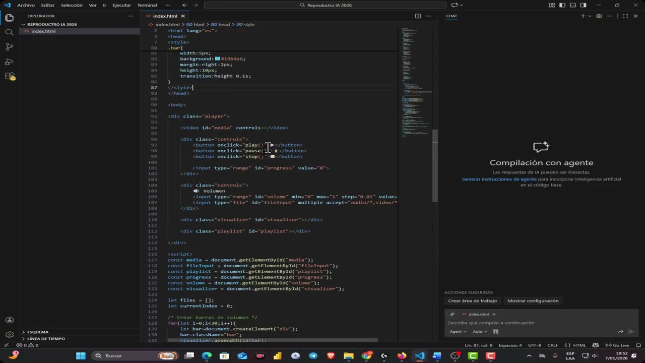Open the Search view in activity bar
This screenshot has height=363, width=645.
pos(9,32)
